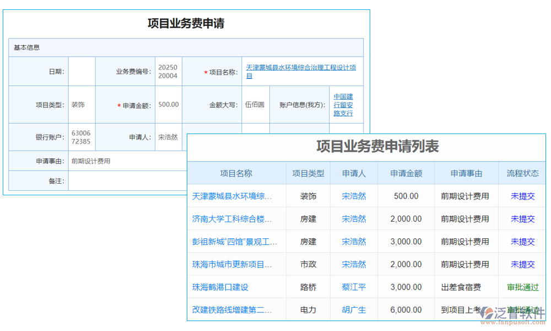Edit the 申请金额 field showing 500.00
The width and height of the screenshot is (551, 331).
[x=168, y=105]
